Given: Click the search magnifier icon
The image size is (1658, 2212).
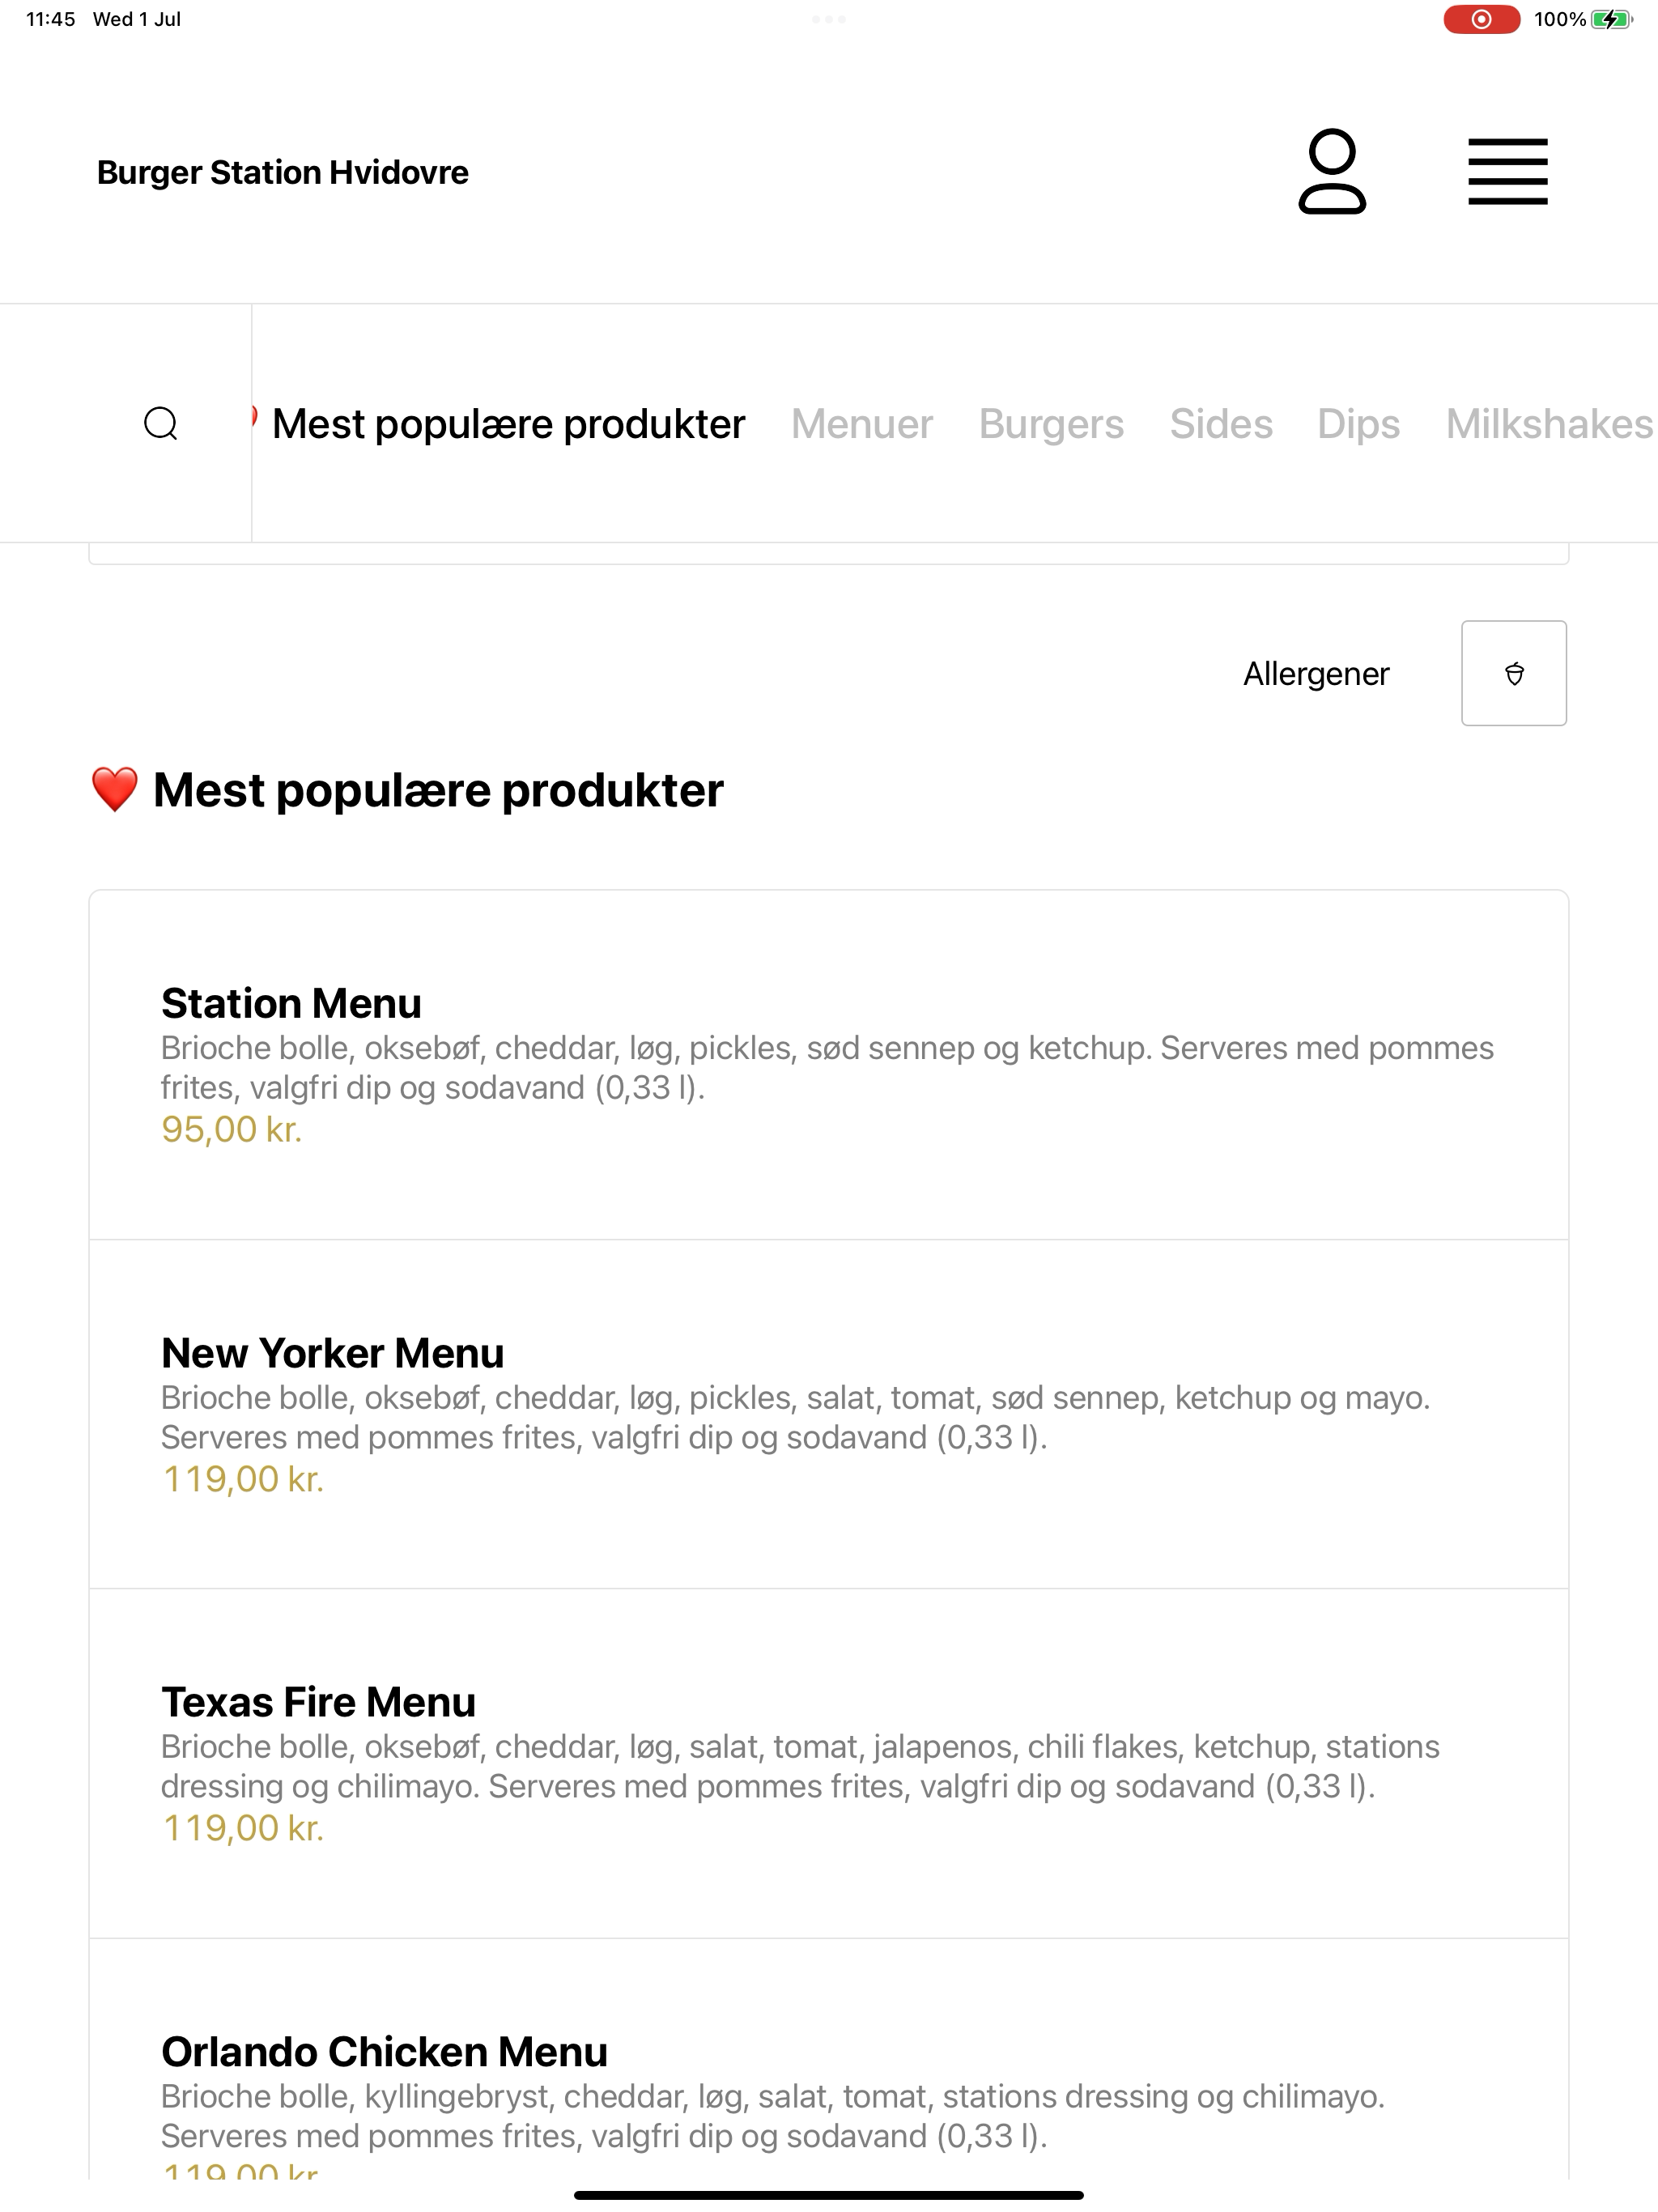Looking at the screenshot, I should pos(161,423).
